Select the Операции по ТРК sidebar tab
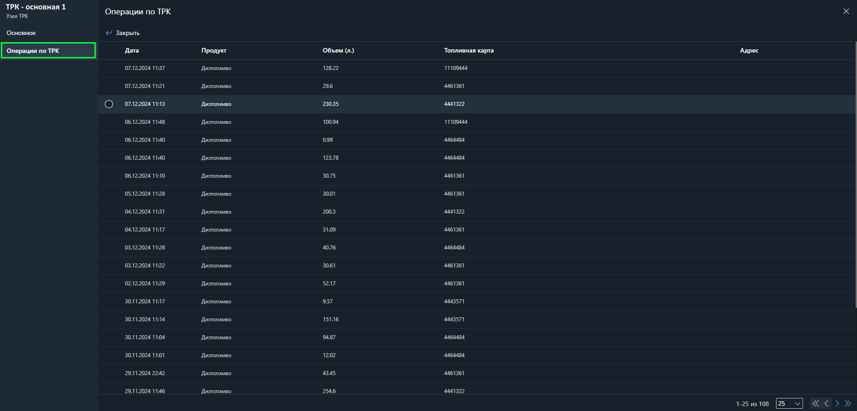Screen dimensions: 857x411 [x=48, y=51]
